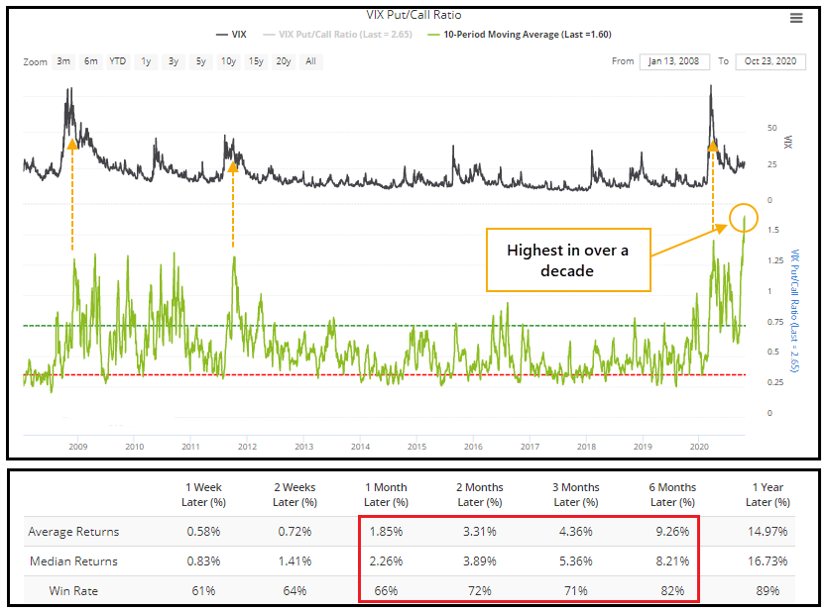Switch zoom to 3y
Screen dimensions: 826x611
(x=174, y=61)
